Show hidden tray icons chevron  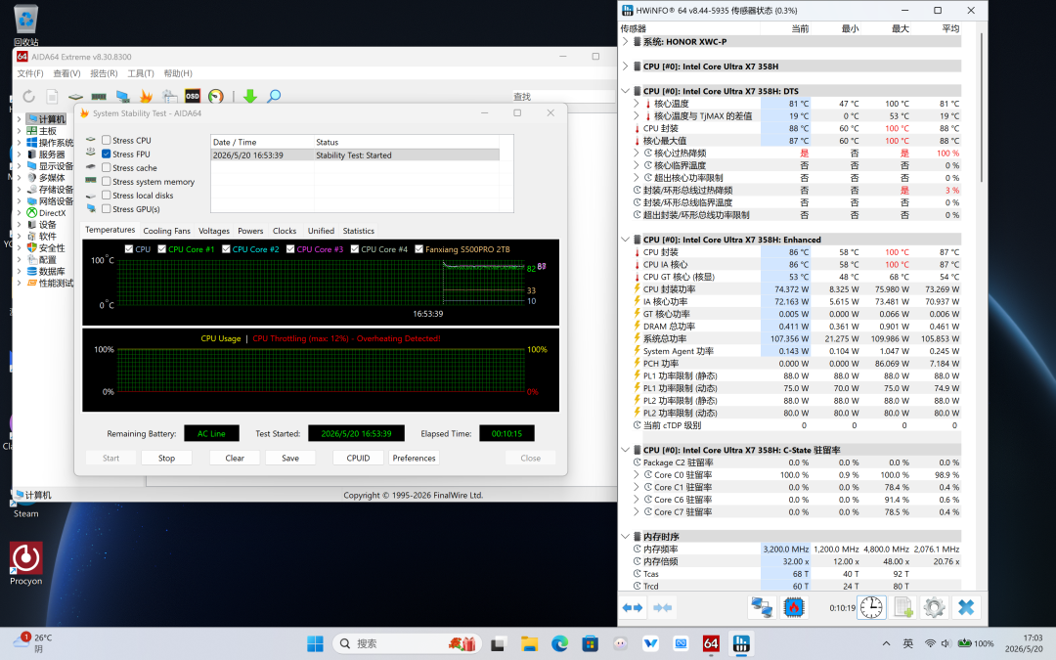click(886, 643)
